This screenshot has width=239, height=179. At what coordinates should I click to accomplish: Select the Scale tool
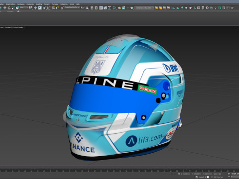pos(13,8)
